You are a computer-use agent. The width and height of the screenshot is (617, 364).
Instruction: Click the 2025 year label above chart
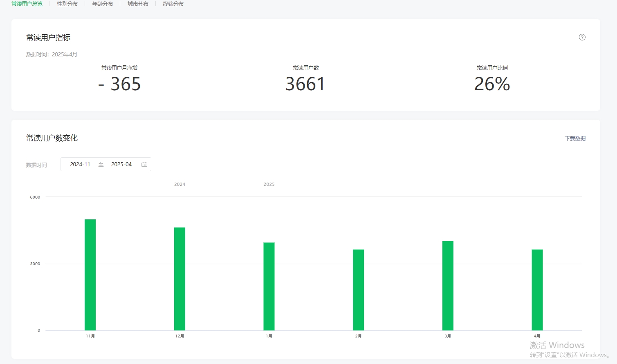(269, 184)
